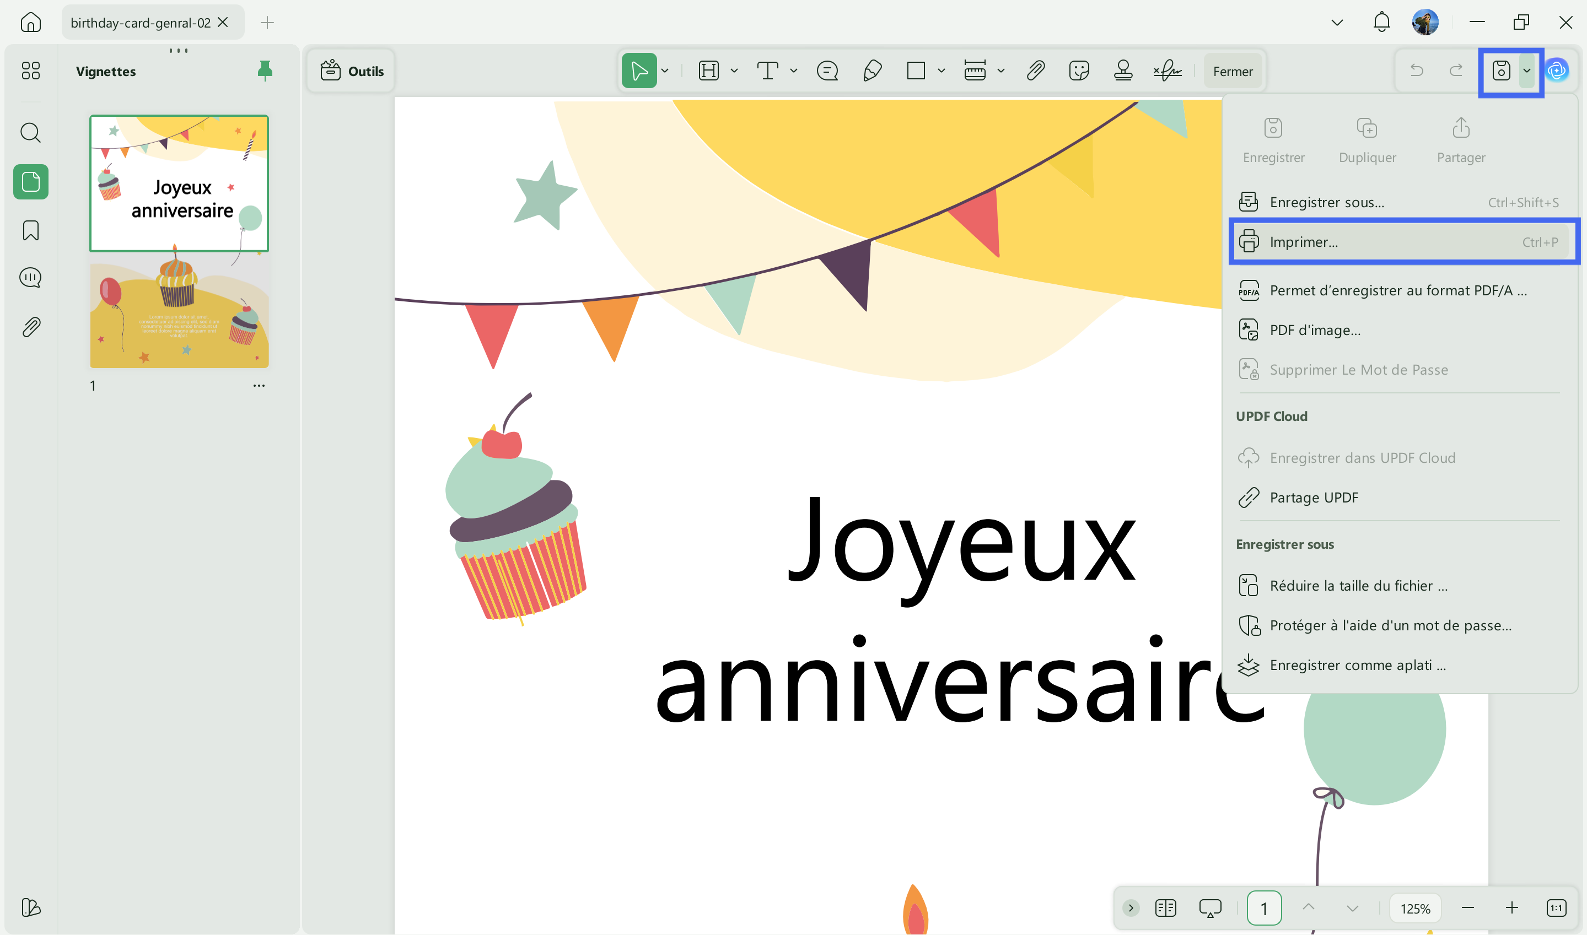This screenshot has height=935, width=1587.
Task: Open the user profile avatar
Action: [x=1425, y=22]
